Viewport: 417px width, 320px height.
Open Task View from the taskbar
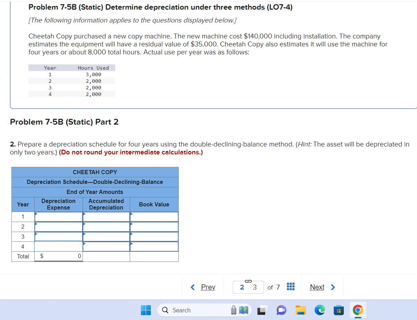point(262,310)
